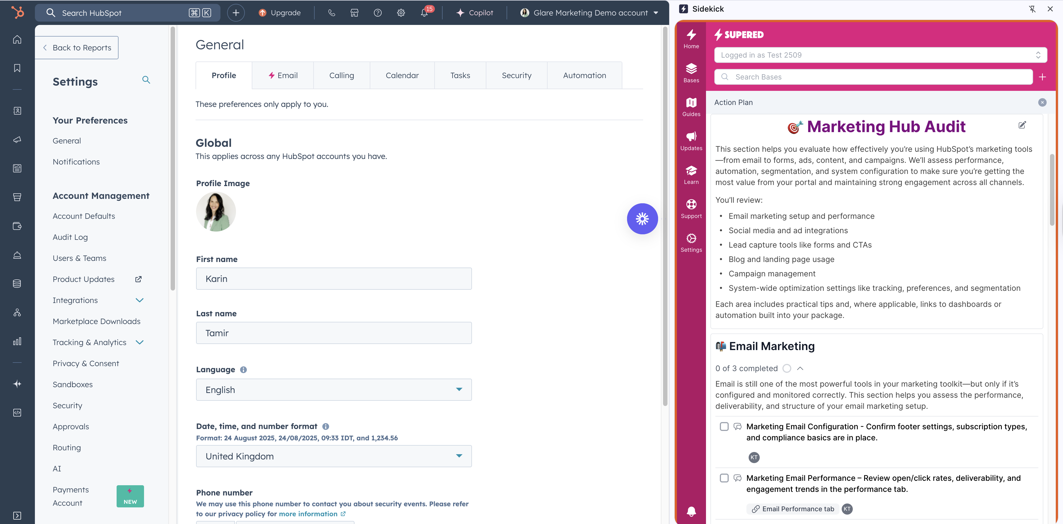Click the profile image photo

click(216, 212)
